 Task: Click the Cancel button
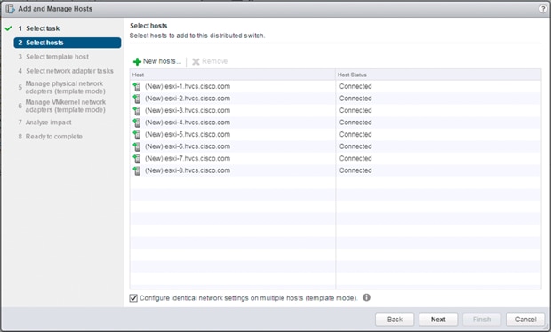click(x=525, y=320)
